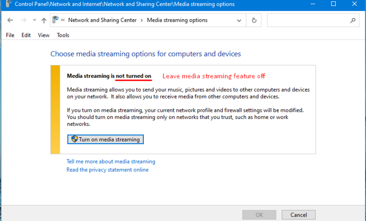Open recent locations dropdown arrow
The width and height of the screenshot is (366, 221).
(x=34, y=20)
